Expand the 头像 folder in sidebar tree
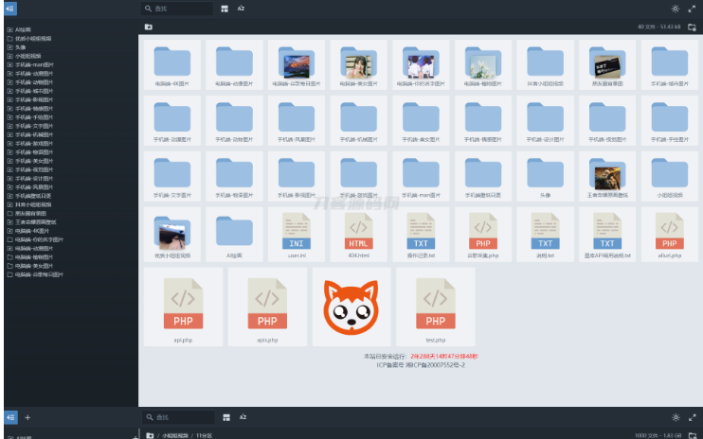The height and width of the screenshot is (439, 703). [9, 46]
